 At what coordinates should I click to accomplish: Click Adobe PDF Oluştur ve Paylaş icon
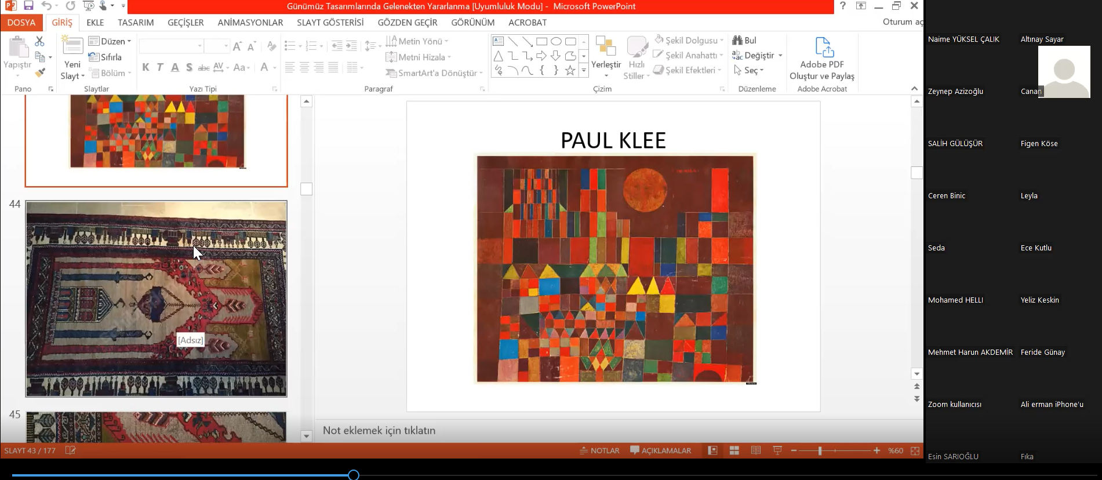tap(823, 48)
